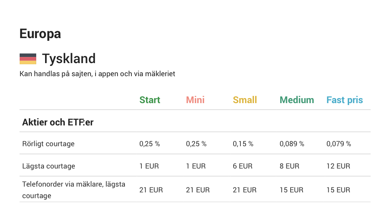Click the German flag icon
This screenshot has width=380, height=212.
(28, 59)
